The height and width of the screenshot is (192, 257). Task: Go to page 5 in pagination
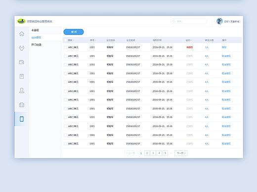coord(165,153)
